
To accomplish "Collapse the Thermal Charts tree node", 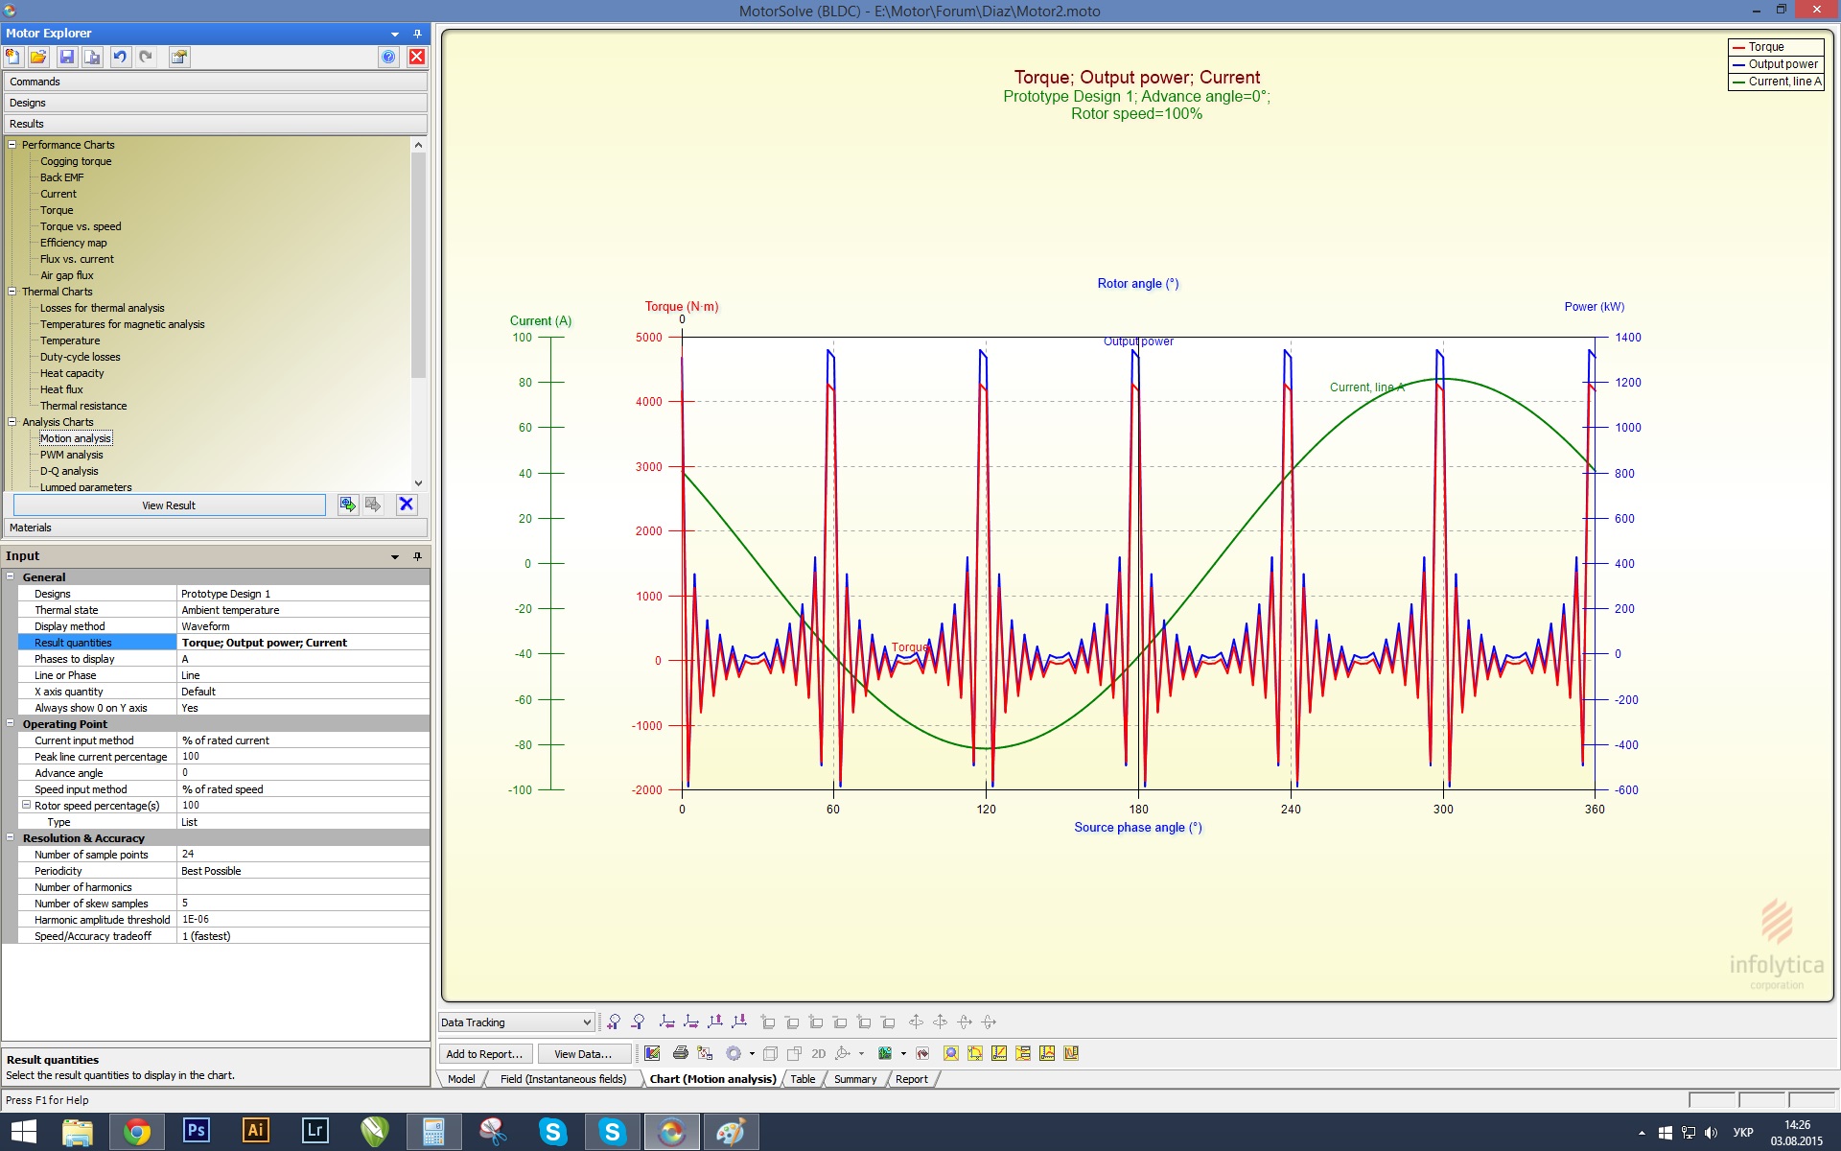I will tap(12, 292).
